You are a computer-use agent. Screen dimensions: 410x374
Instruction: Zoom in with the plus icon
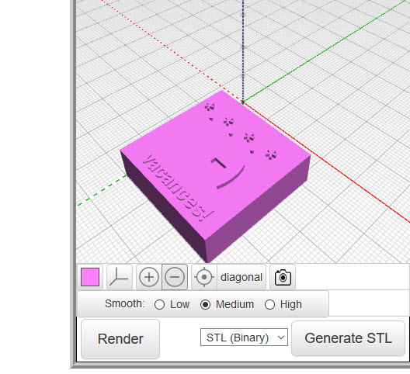pos(149,277)
